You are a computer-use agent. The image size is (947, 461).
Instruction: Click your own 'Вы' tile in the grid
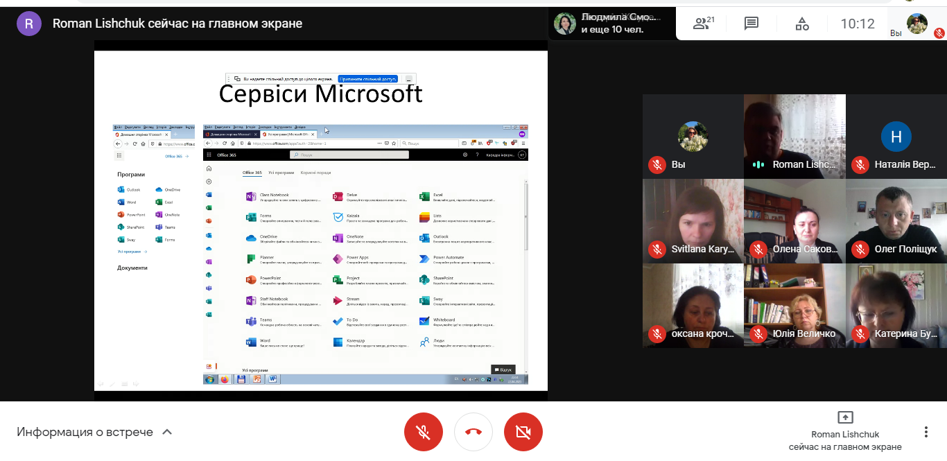pos(693,137)
